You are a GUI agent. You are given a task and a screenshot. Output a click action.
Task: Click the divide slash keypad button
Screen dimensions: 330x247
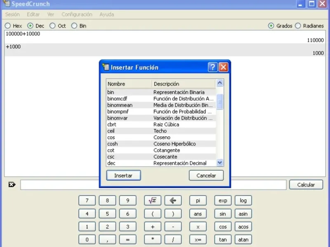[x=173, y=240]
